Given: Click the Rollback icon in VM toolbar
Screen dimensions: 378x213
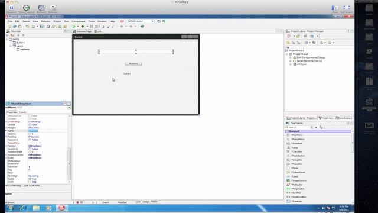Looking at the screenshot, I should [x=41, y=8].
